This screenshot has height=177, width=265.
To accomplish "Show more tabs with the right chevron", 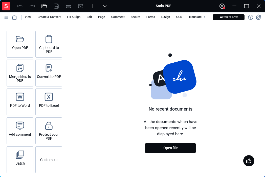I will (205, 17).
